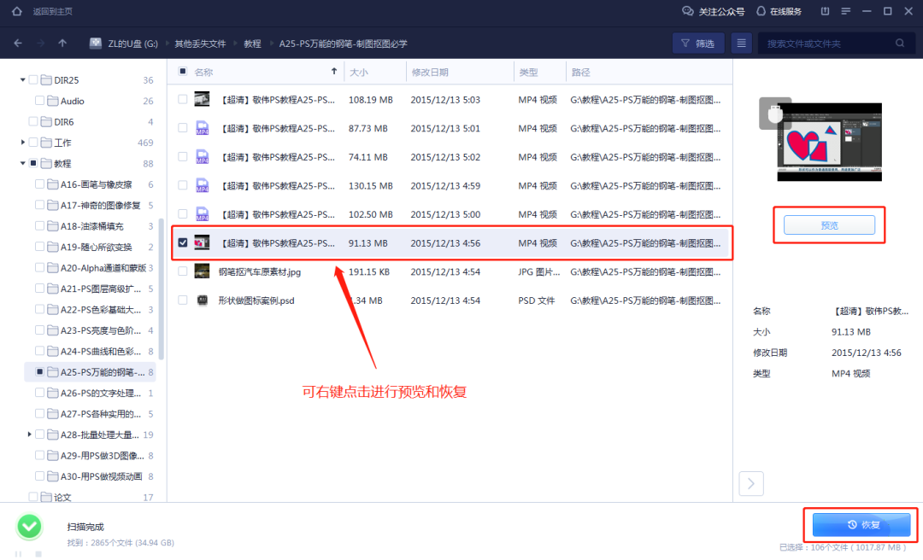Image resolution: width=923 pixels, height=560 pixels.
Task: Navigate to 教程 breadcrumb
Action: click(252, 44)
